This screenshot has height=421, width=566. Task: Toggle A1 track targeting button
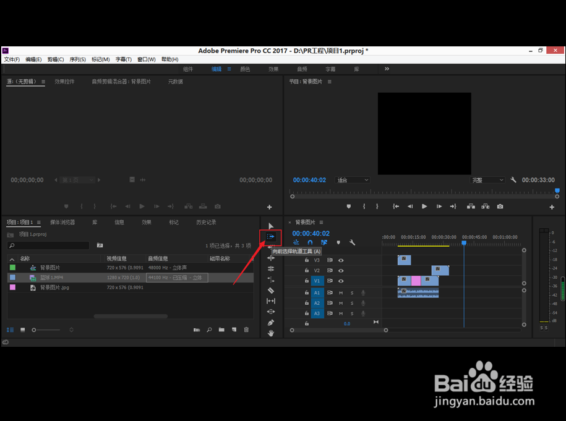(317, 293)
